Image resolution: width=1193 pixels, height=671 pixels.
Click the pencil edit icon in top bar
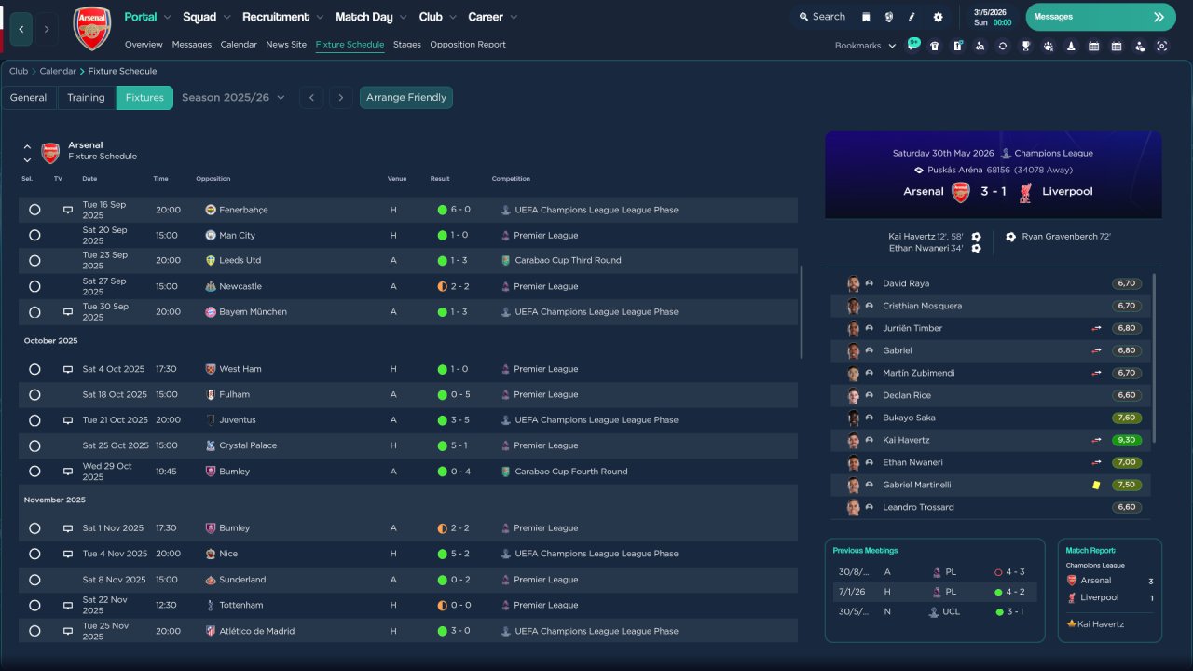coord(912,17)
